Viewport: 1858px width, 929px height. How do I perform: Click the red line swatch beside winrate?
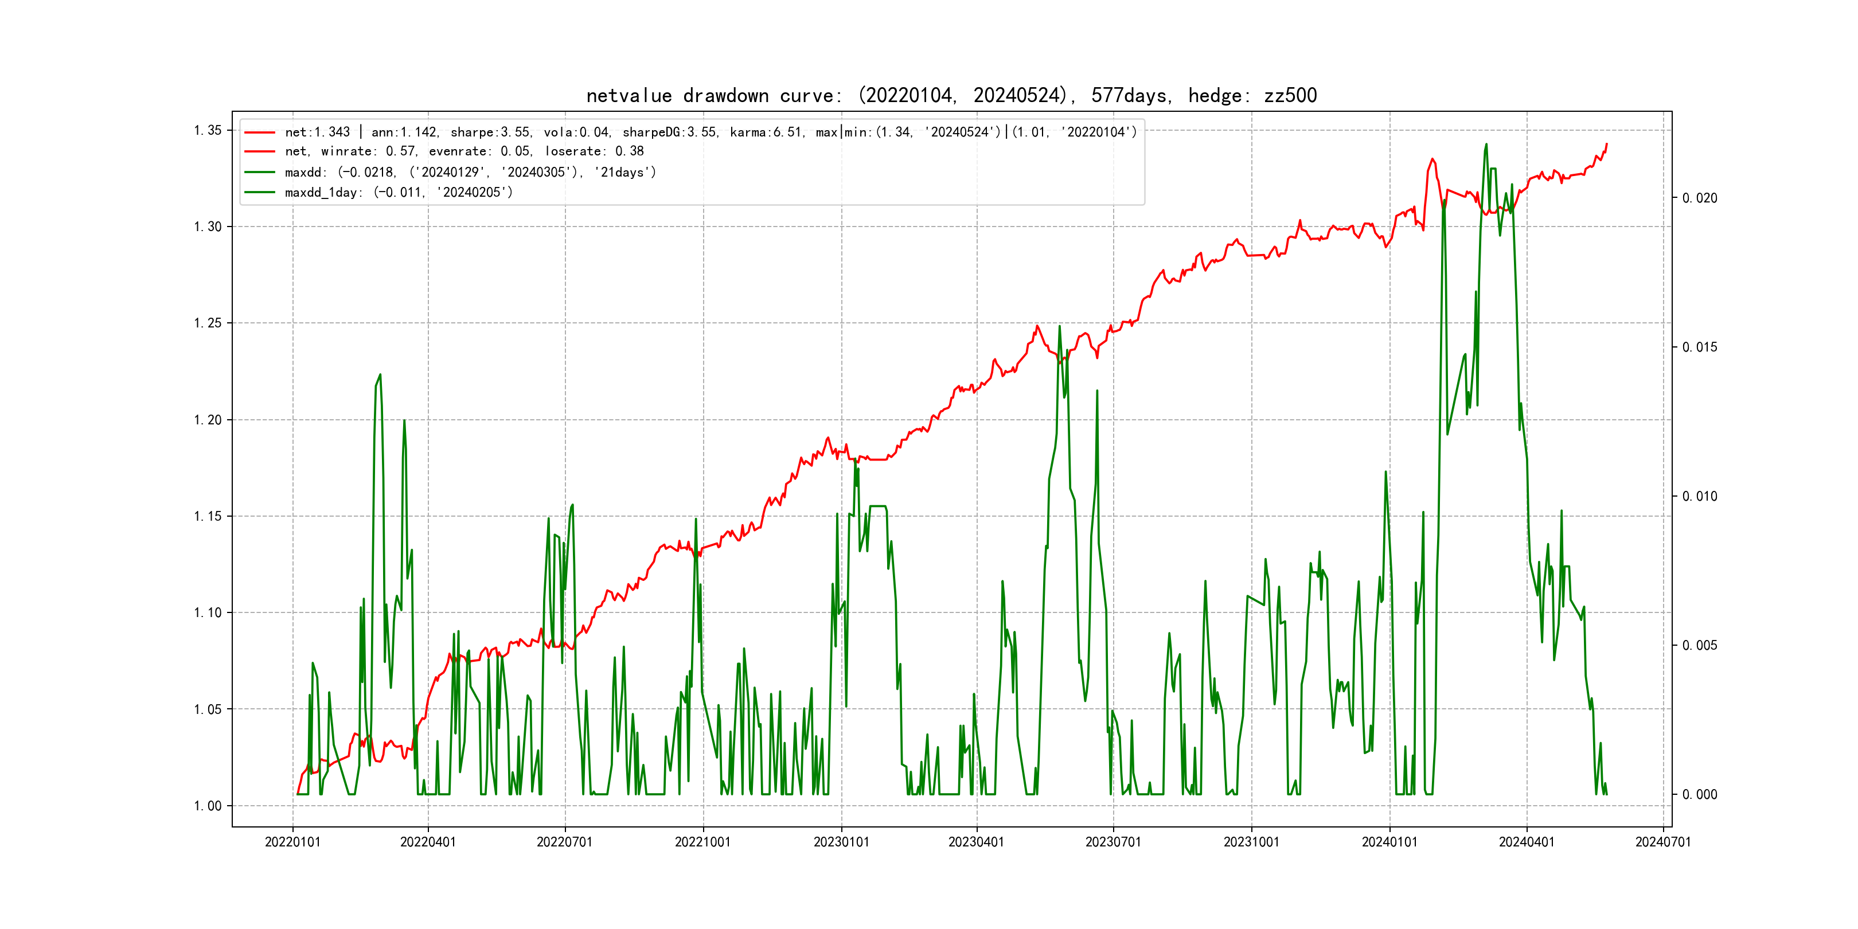click(260, 151)
